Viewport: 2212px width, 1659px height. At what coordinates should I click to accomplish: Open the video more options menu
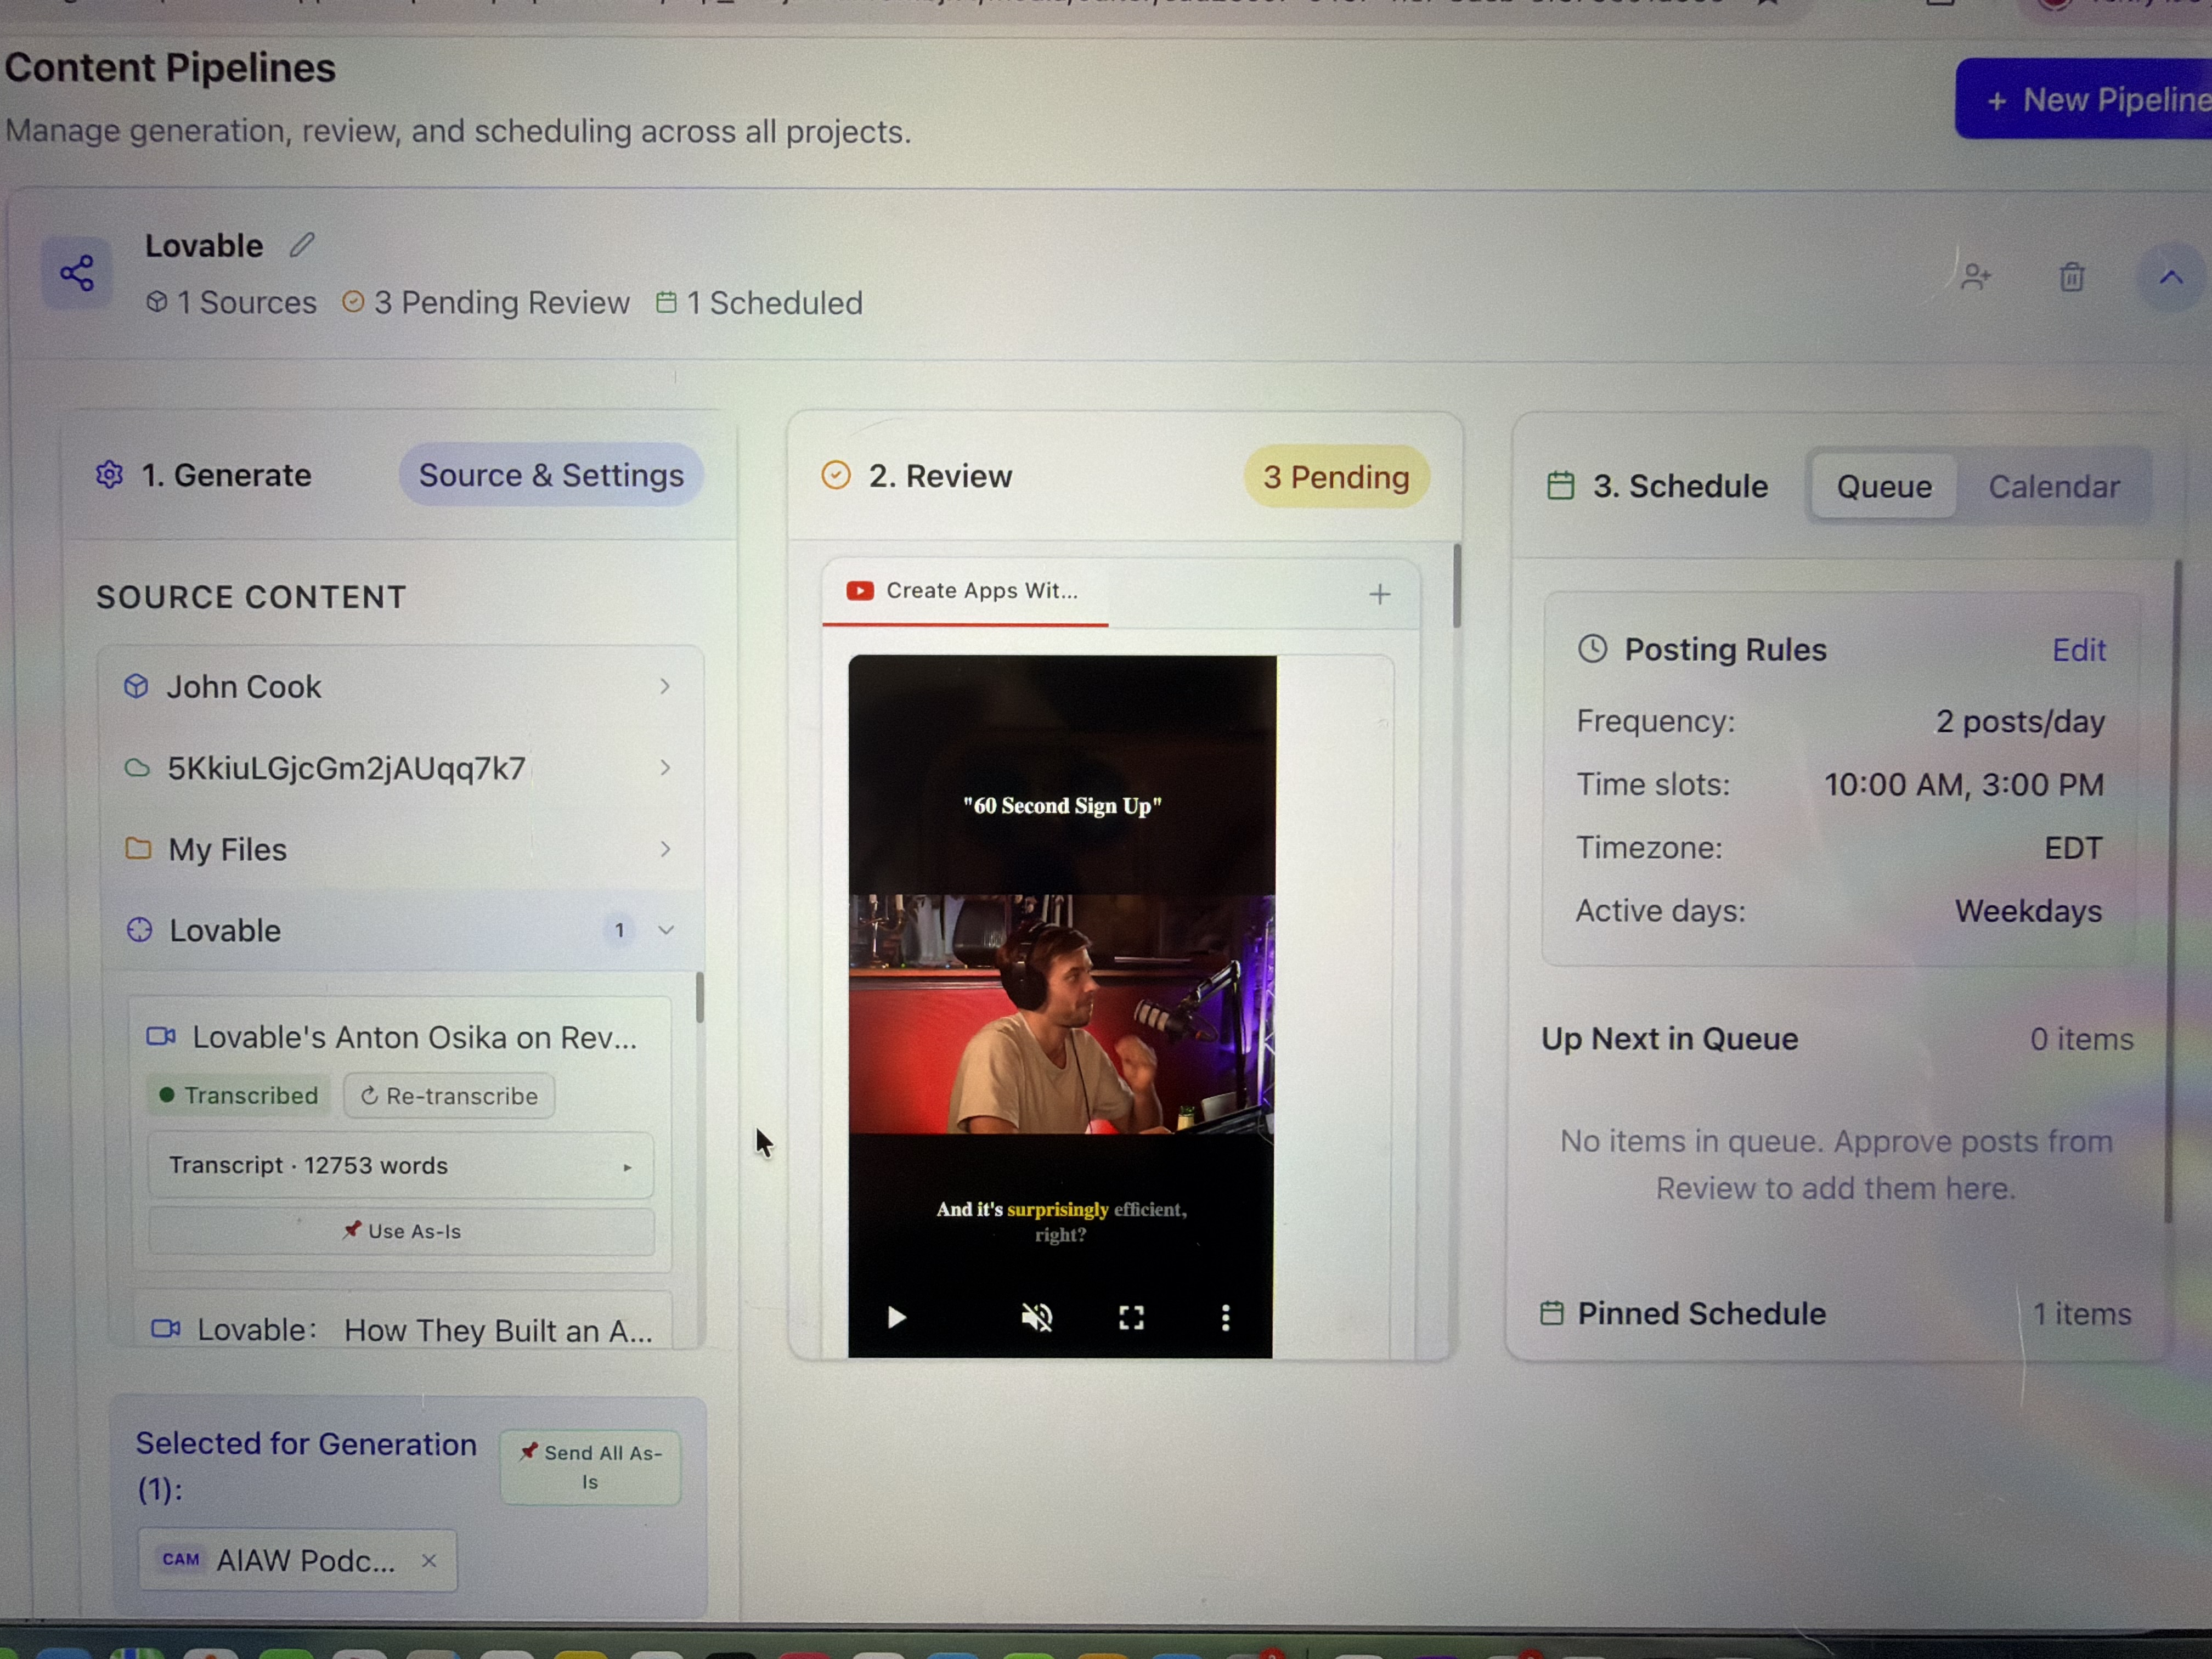tap(1225, 1318)
